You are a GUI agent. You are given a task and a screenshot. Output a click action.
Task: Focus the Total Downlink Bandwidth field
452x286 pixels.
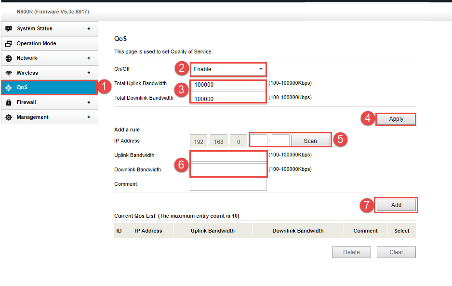228,98
